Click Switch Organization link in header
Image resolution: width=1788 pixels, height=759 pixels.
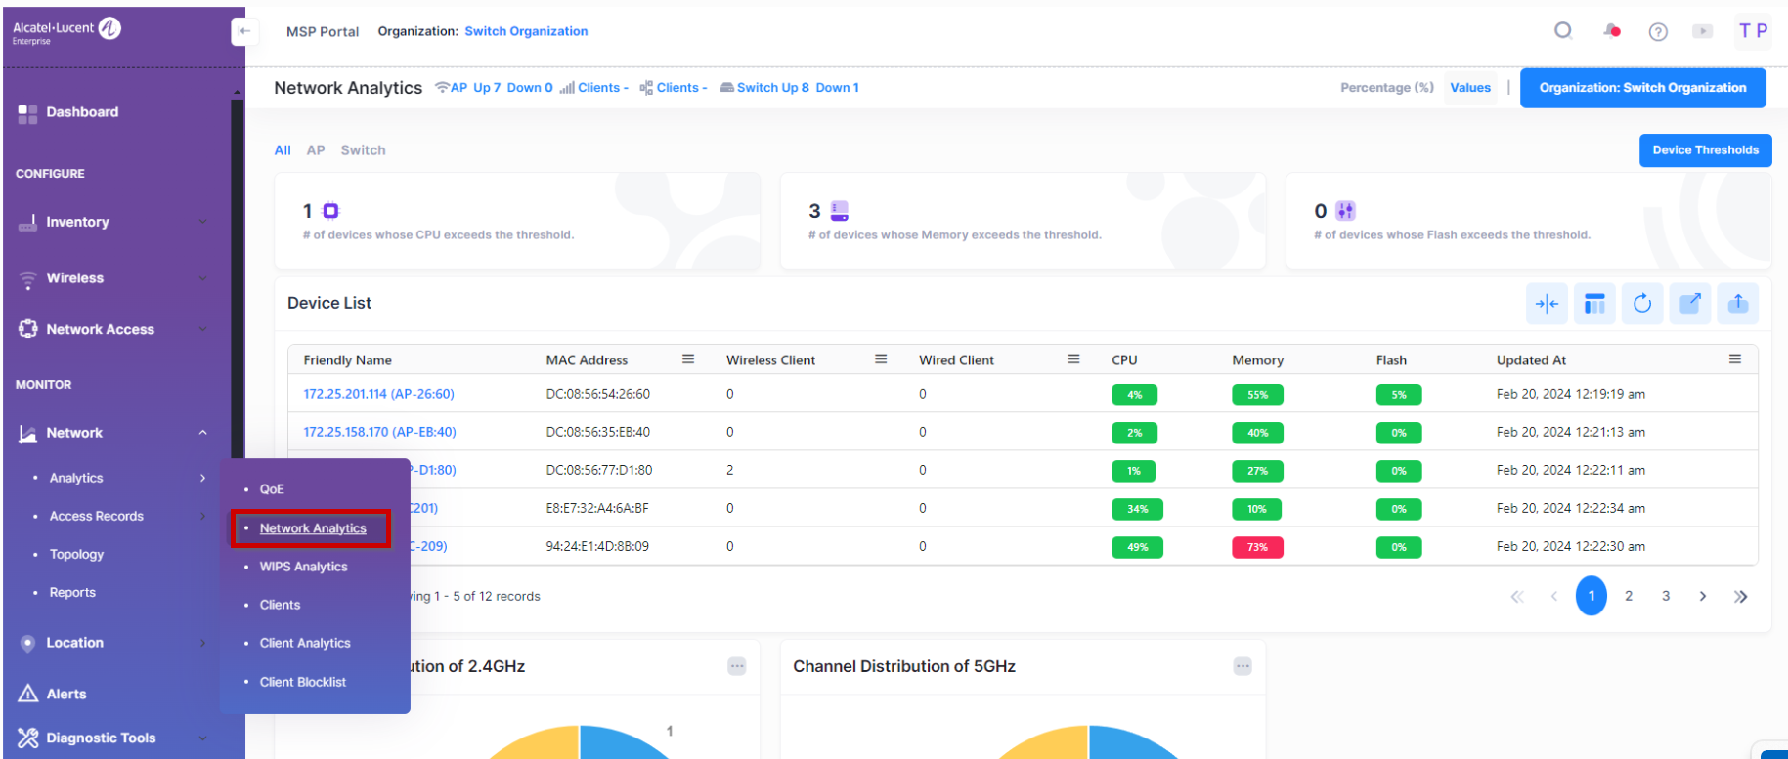(526, 31)
